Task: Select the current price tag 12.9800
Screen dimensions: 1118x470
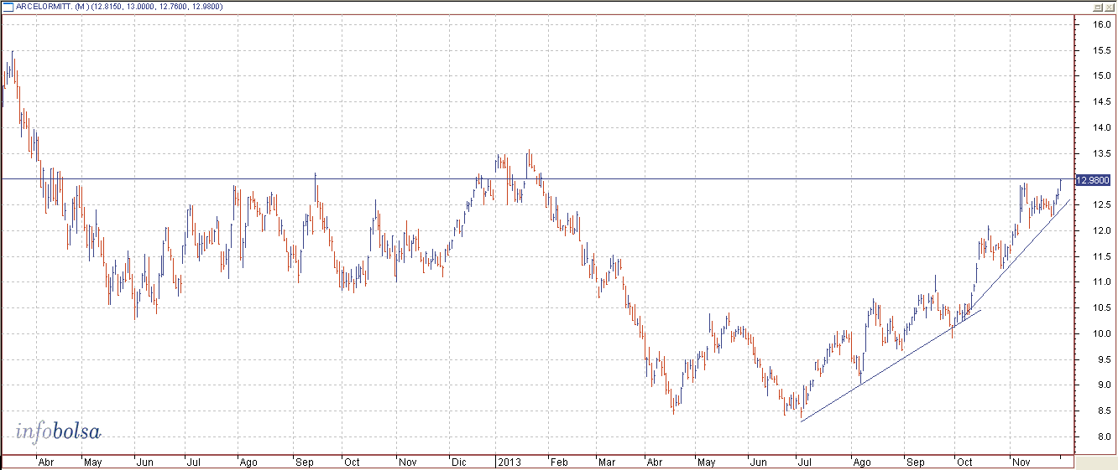Action: (1092, 180)
